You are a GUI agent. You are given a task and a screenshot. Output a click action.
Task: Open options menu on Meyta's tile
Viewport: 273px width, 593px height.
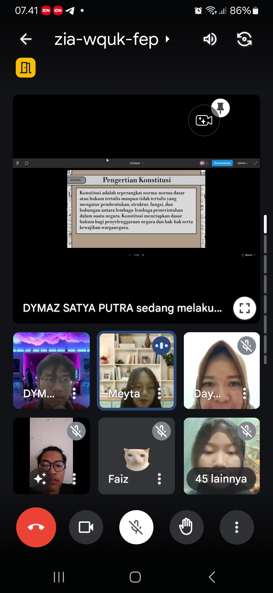point(159,394)
